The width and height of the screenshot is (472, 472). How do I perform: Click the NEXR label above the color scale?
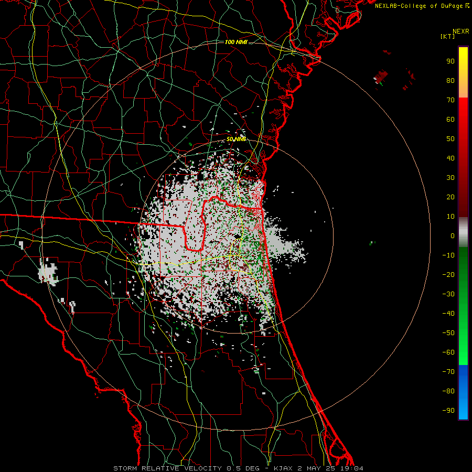pyautogui.click(x=461, y=31)
